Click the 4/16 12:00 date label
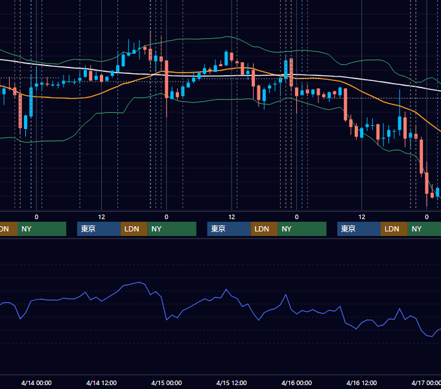The height and width of the screenshot is (389, 441). [x=361, y=383]
